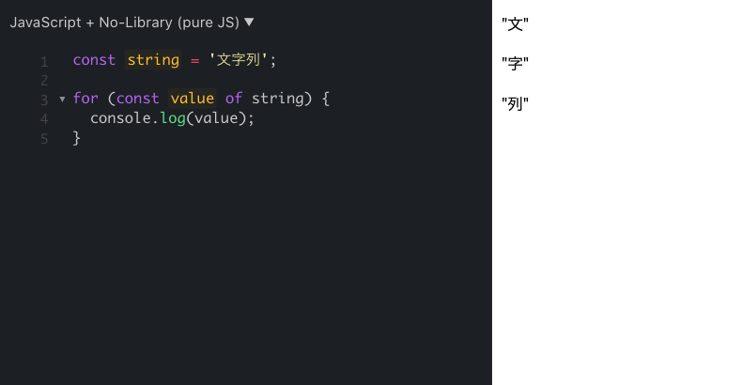Viewport: 742px width, 385px height.
Task: Click the 'log' method name
Action: pos(173,118)
